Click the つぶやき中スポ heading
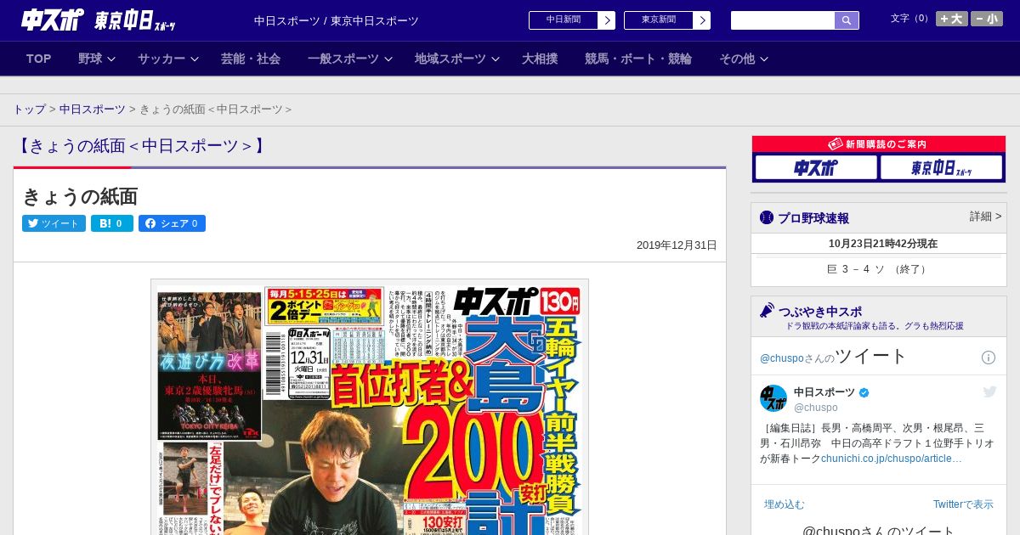 (x=820, y=311)
